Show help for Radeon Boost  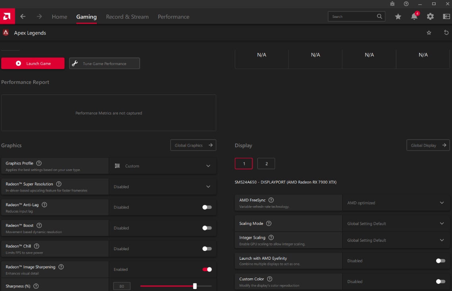click(39, 225)
